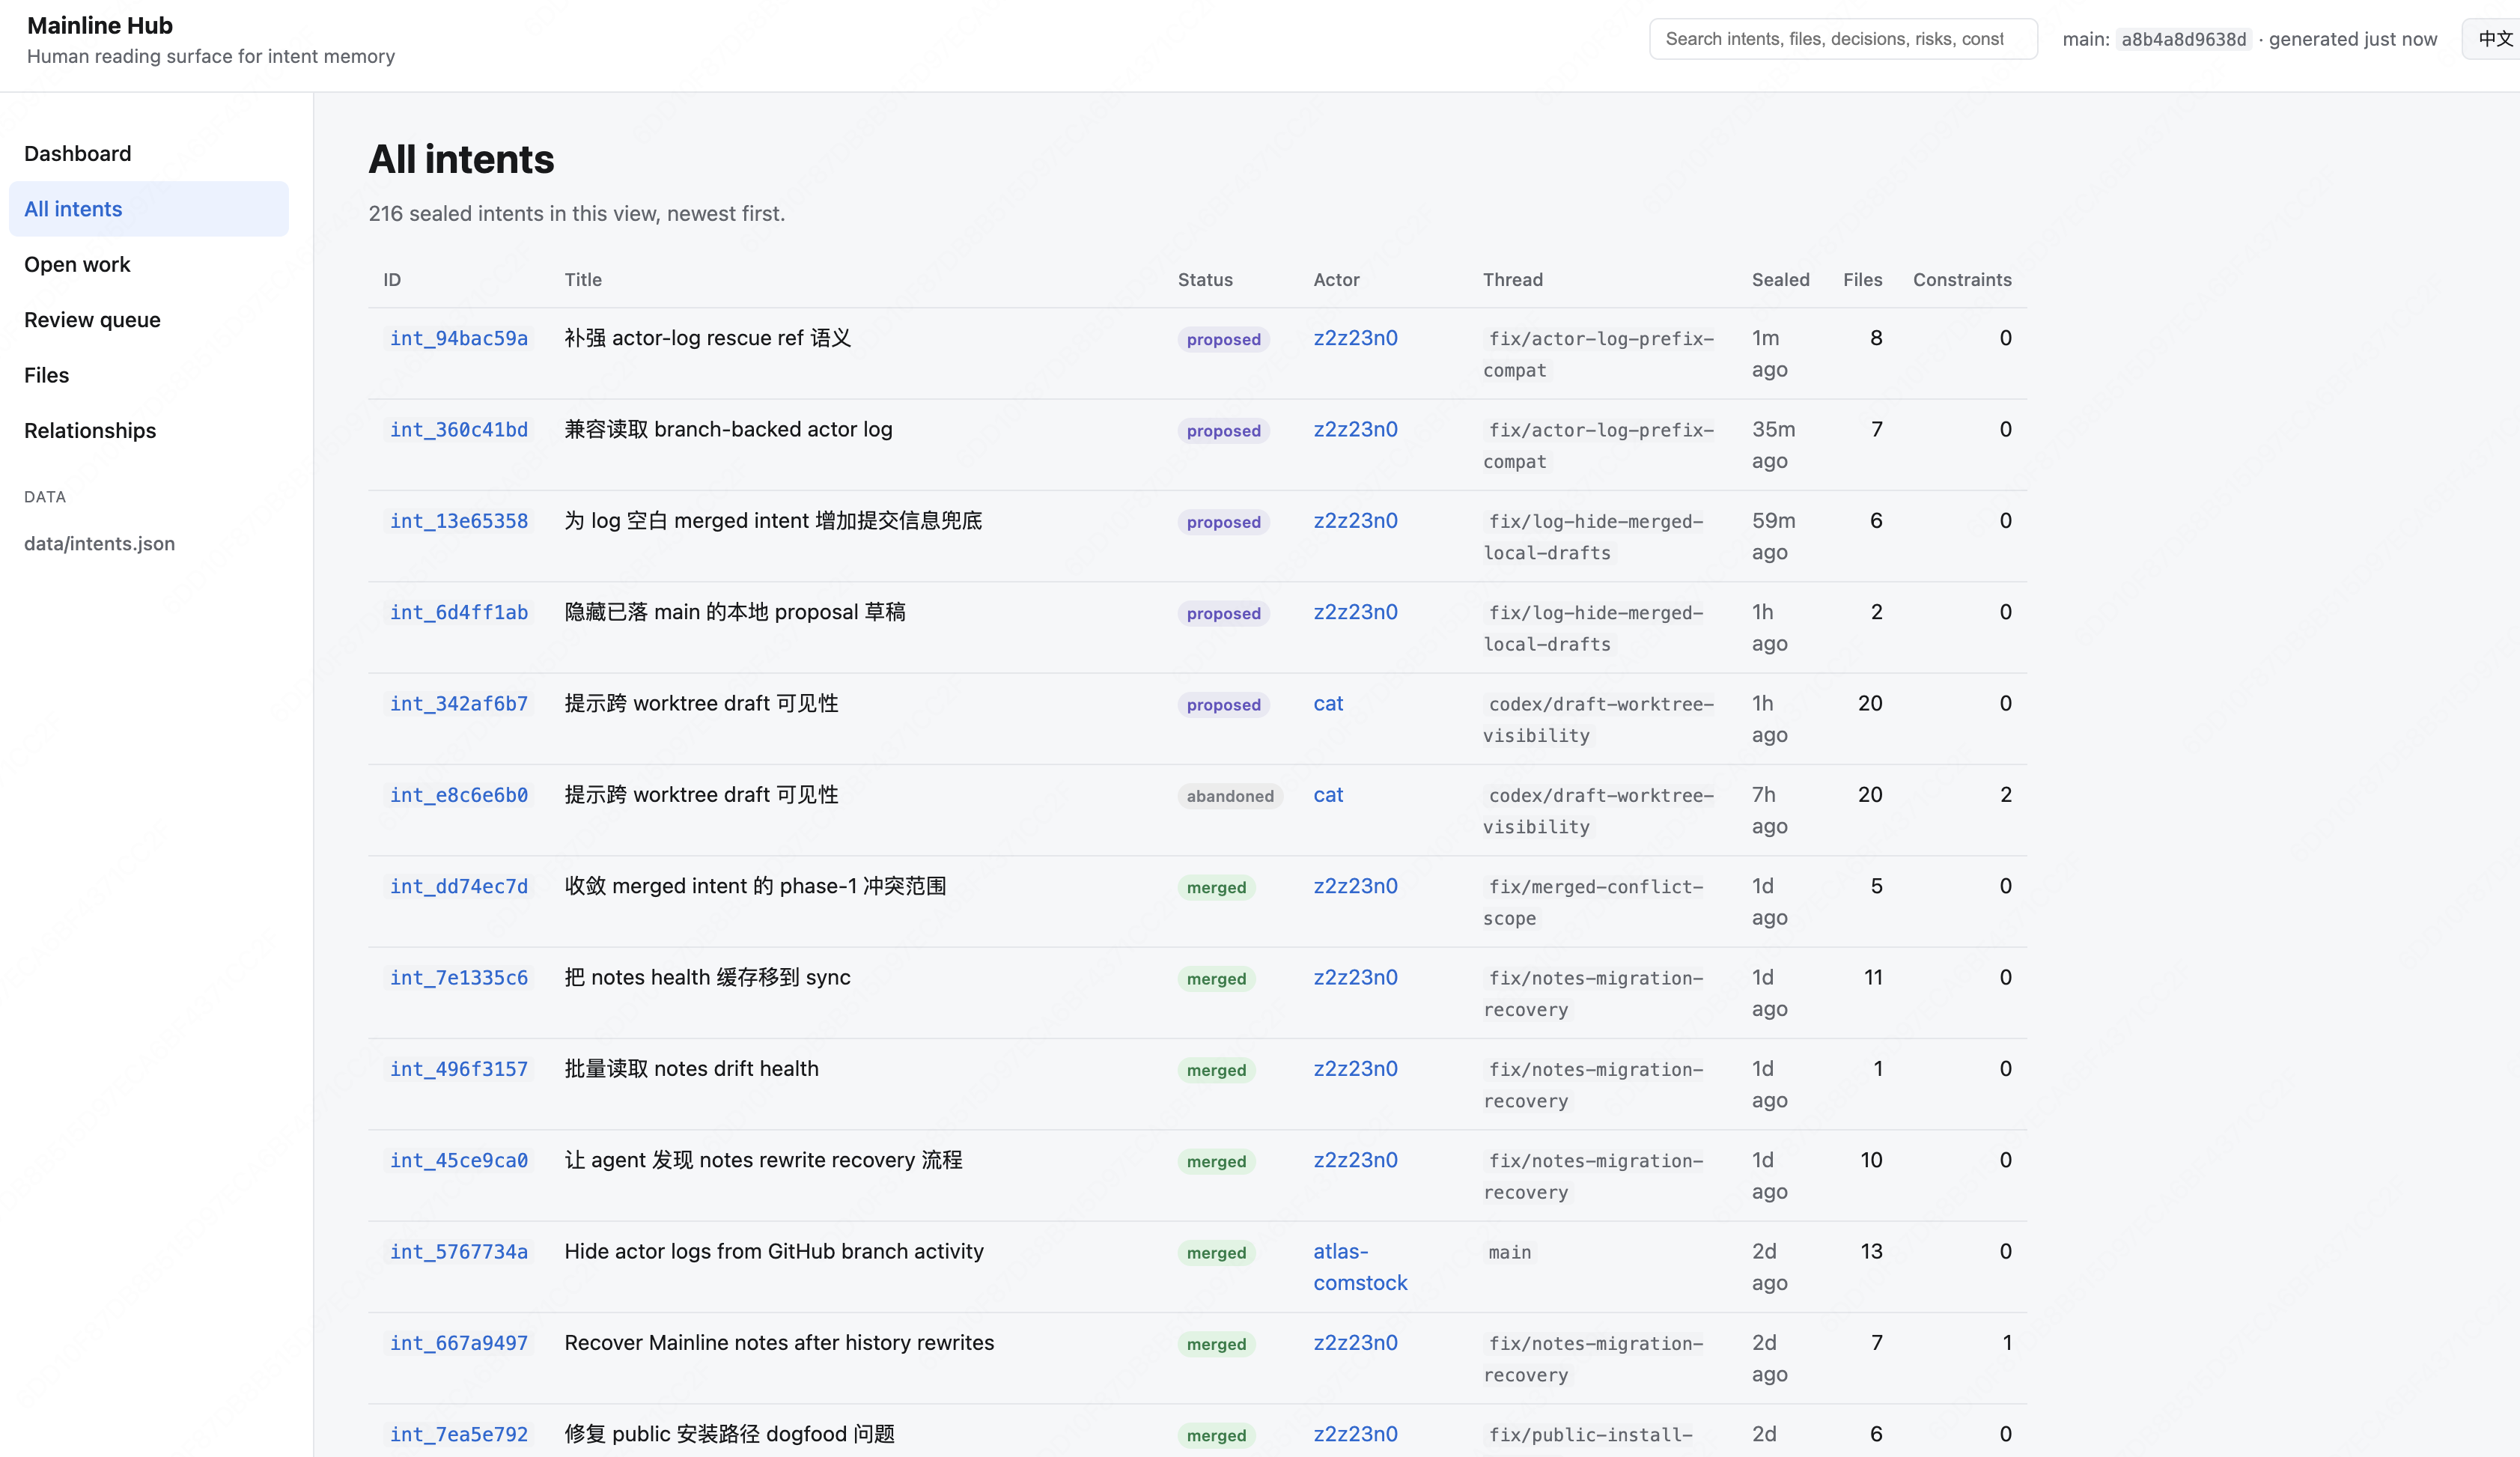Viewport: 2520px width, 1457px height.
Task: Open intent int_7e1335c6
Action: point(459,978)
